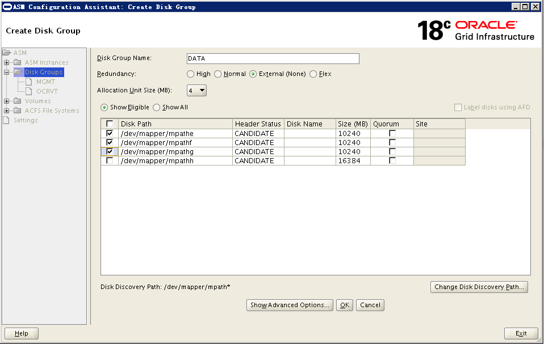This screenshot has width=544, height=344.
Task: Toggle Quorum checkbox for mpathg row
Action: (x=392, y=151)
